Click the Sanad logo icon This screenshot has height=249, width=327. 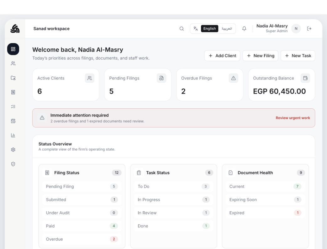[15, 29]
